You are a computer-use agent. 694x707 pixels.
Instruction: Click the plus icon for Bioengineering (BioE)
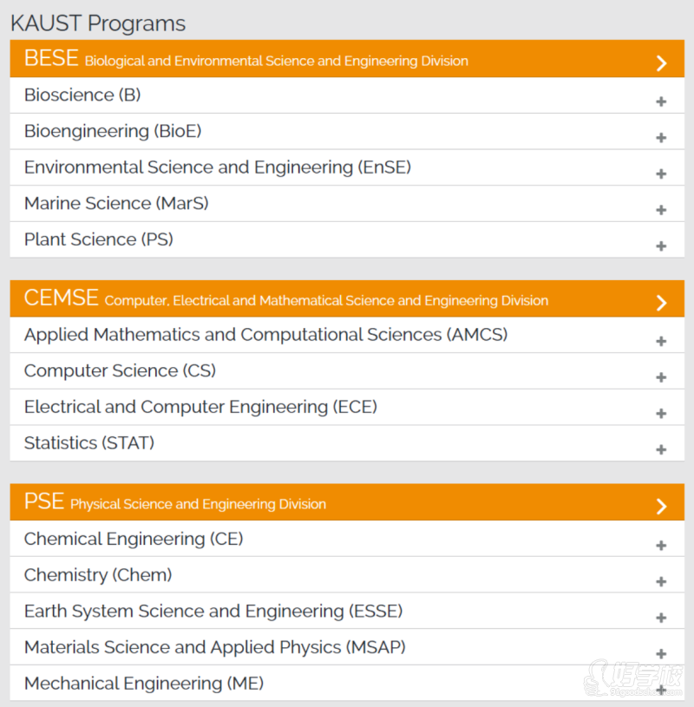(661, 138)
